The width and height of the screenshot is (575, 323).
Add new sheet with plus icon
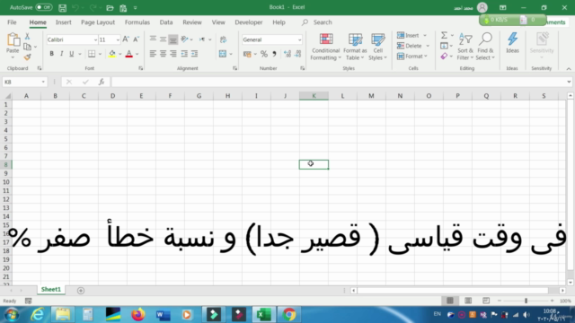81,291
